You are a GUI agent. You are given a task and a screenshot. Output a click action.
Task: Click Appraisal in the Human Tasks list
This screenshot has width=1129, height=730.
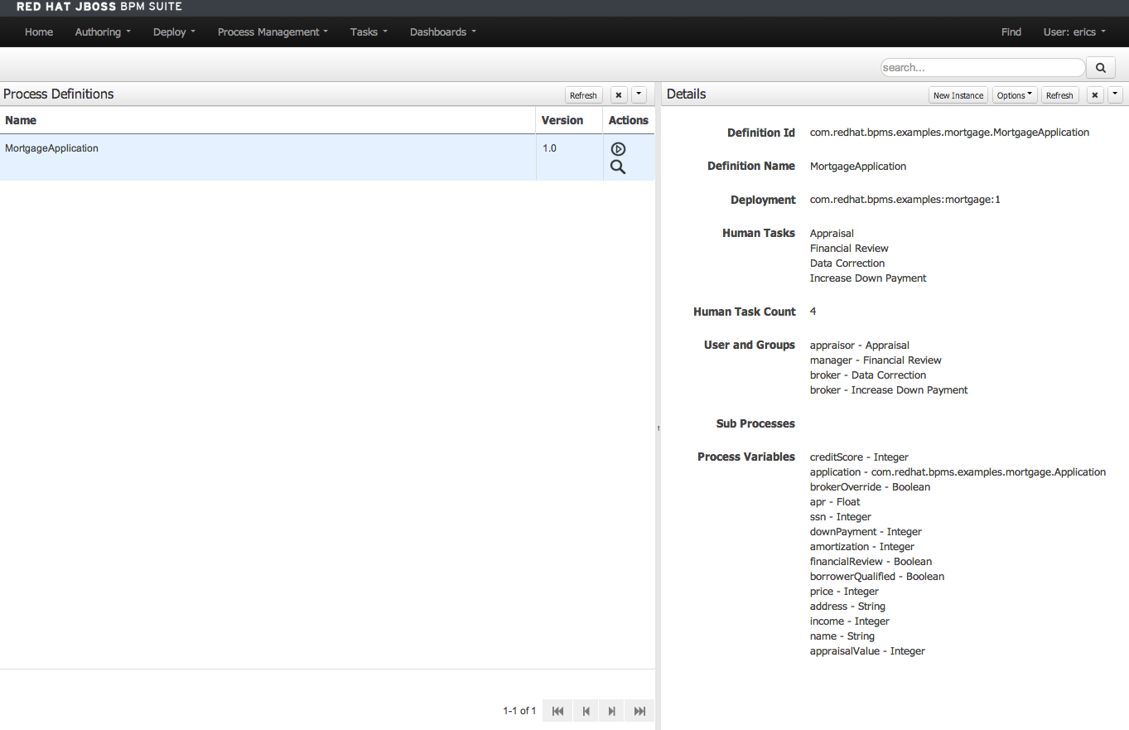(x=832, y=234)
